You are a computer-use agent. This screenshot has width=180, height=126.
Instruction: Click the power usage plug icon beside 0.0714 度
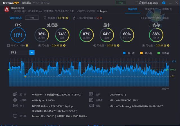click(x=45, y=18)
